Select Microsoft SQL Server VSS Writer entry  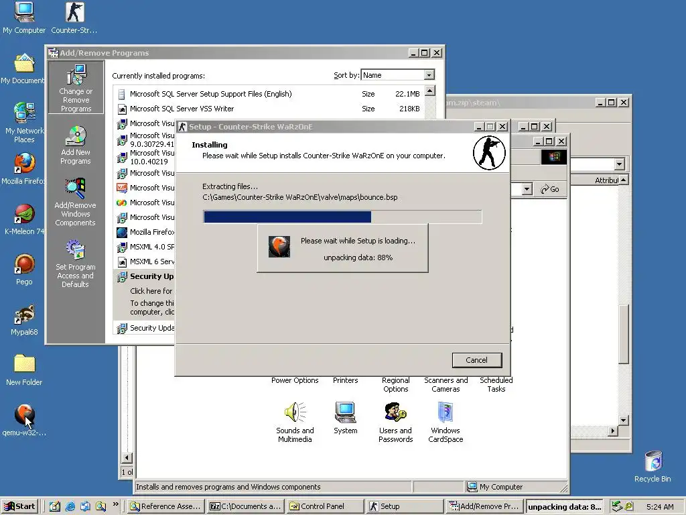click(269, 109)
